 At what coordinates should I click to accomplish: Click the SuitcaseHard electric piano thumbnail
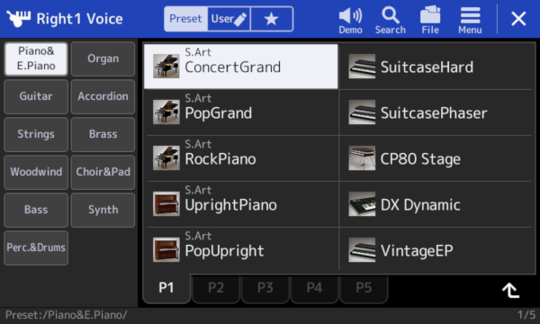pos(362,66)
